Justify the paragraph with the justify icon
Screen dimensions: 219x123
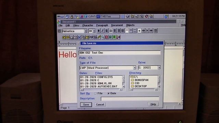coord(123,30)
